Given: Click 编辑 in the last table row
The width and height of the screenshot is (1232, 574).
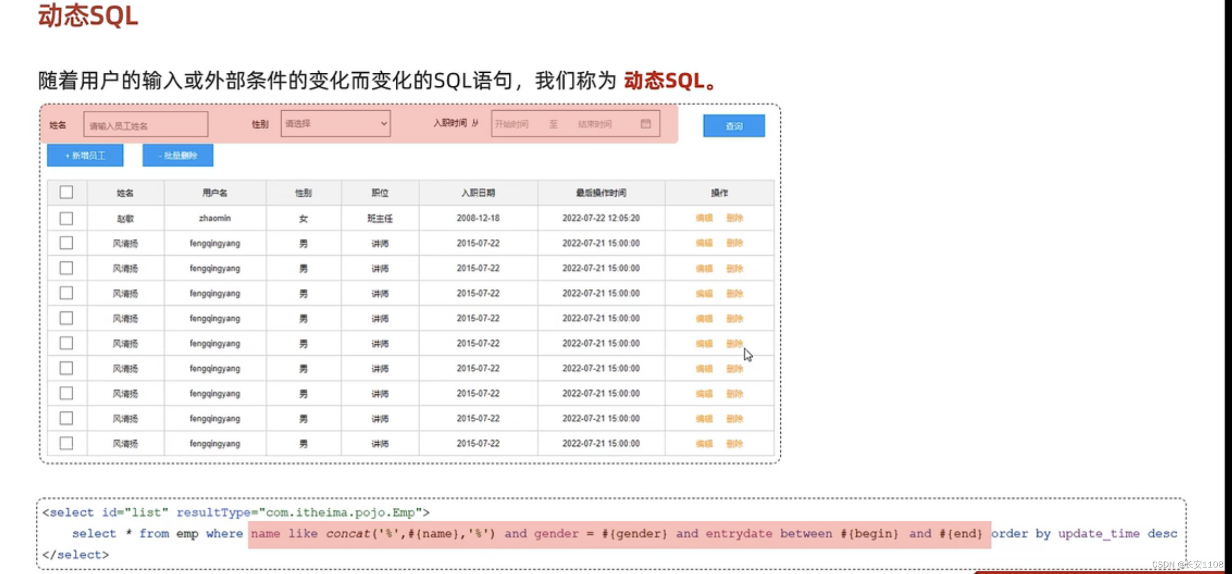Looking at the screenshot, I should pos(704,444).
